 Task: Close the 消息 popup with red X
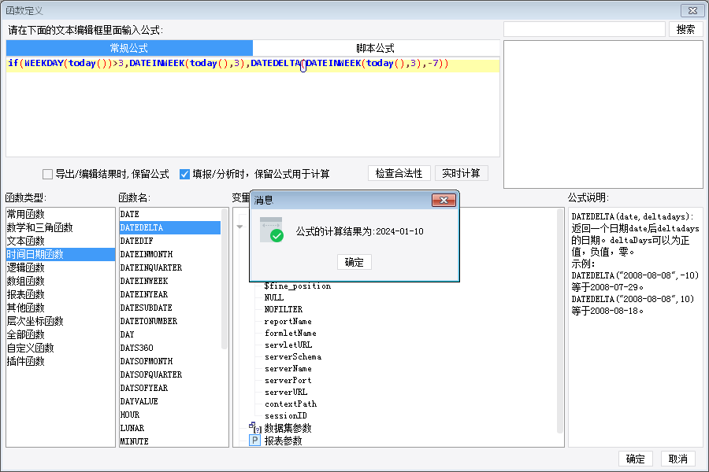[x=444, y=200]
